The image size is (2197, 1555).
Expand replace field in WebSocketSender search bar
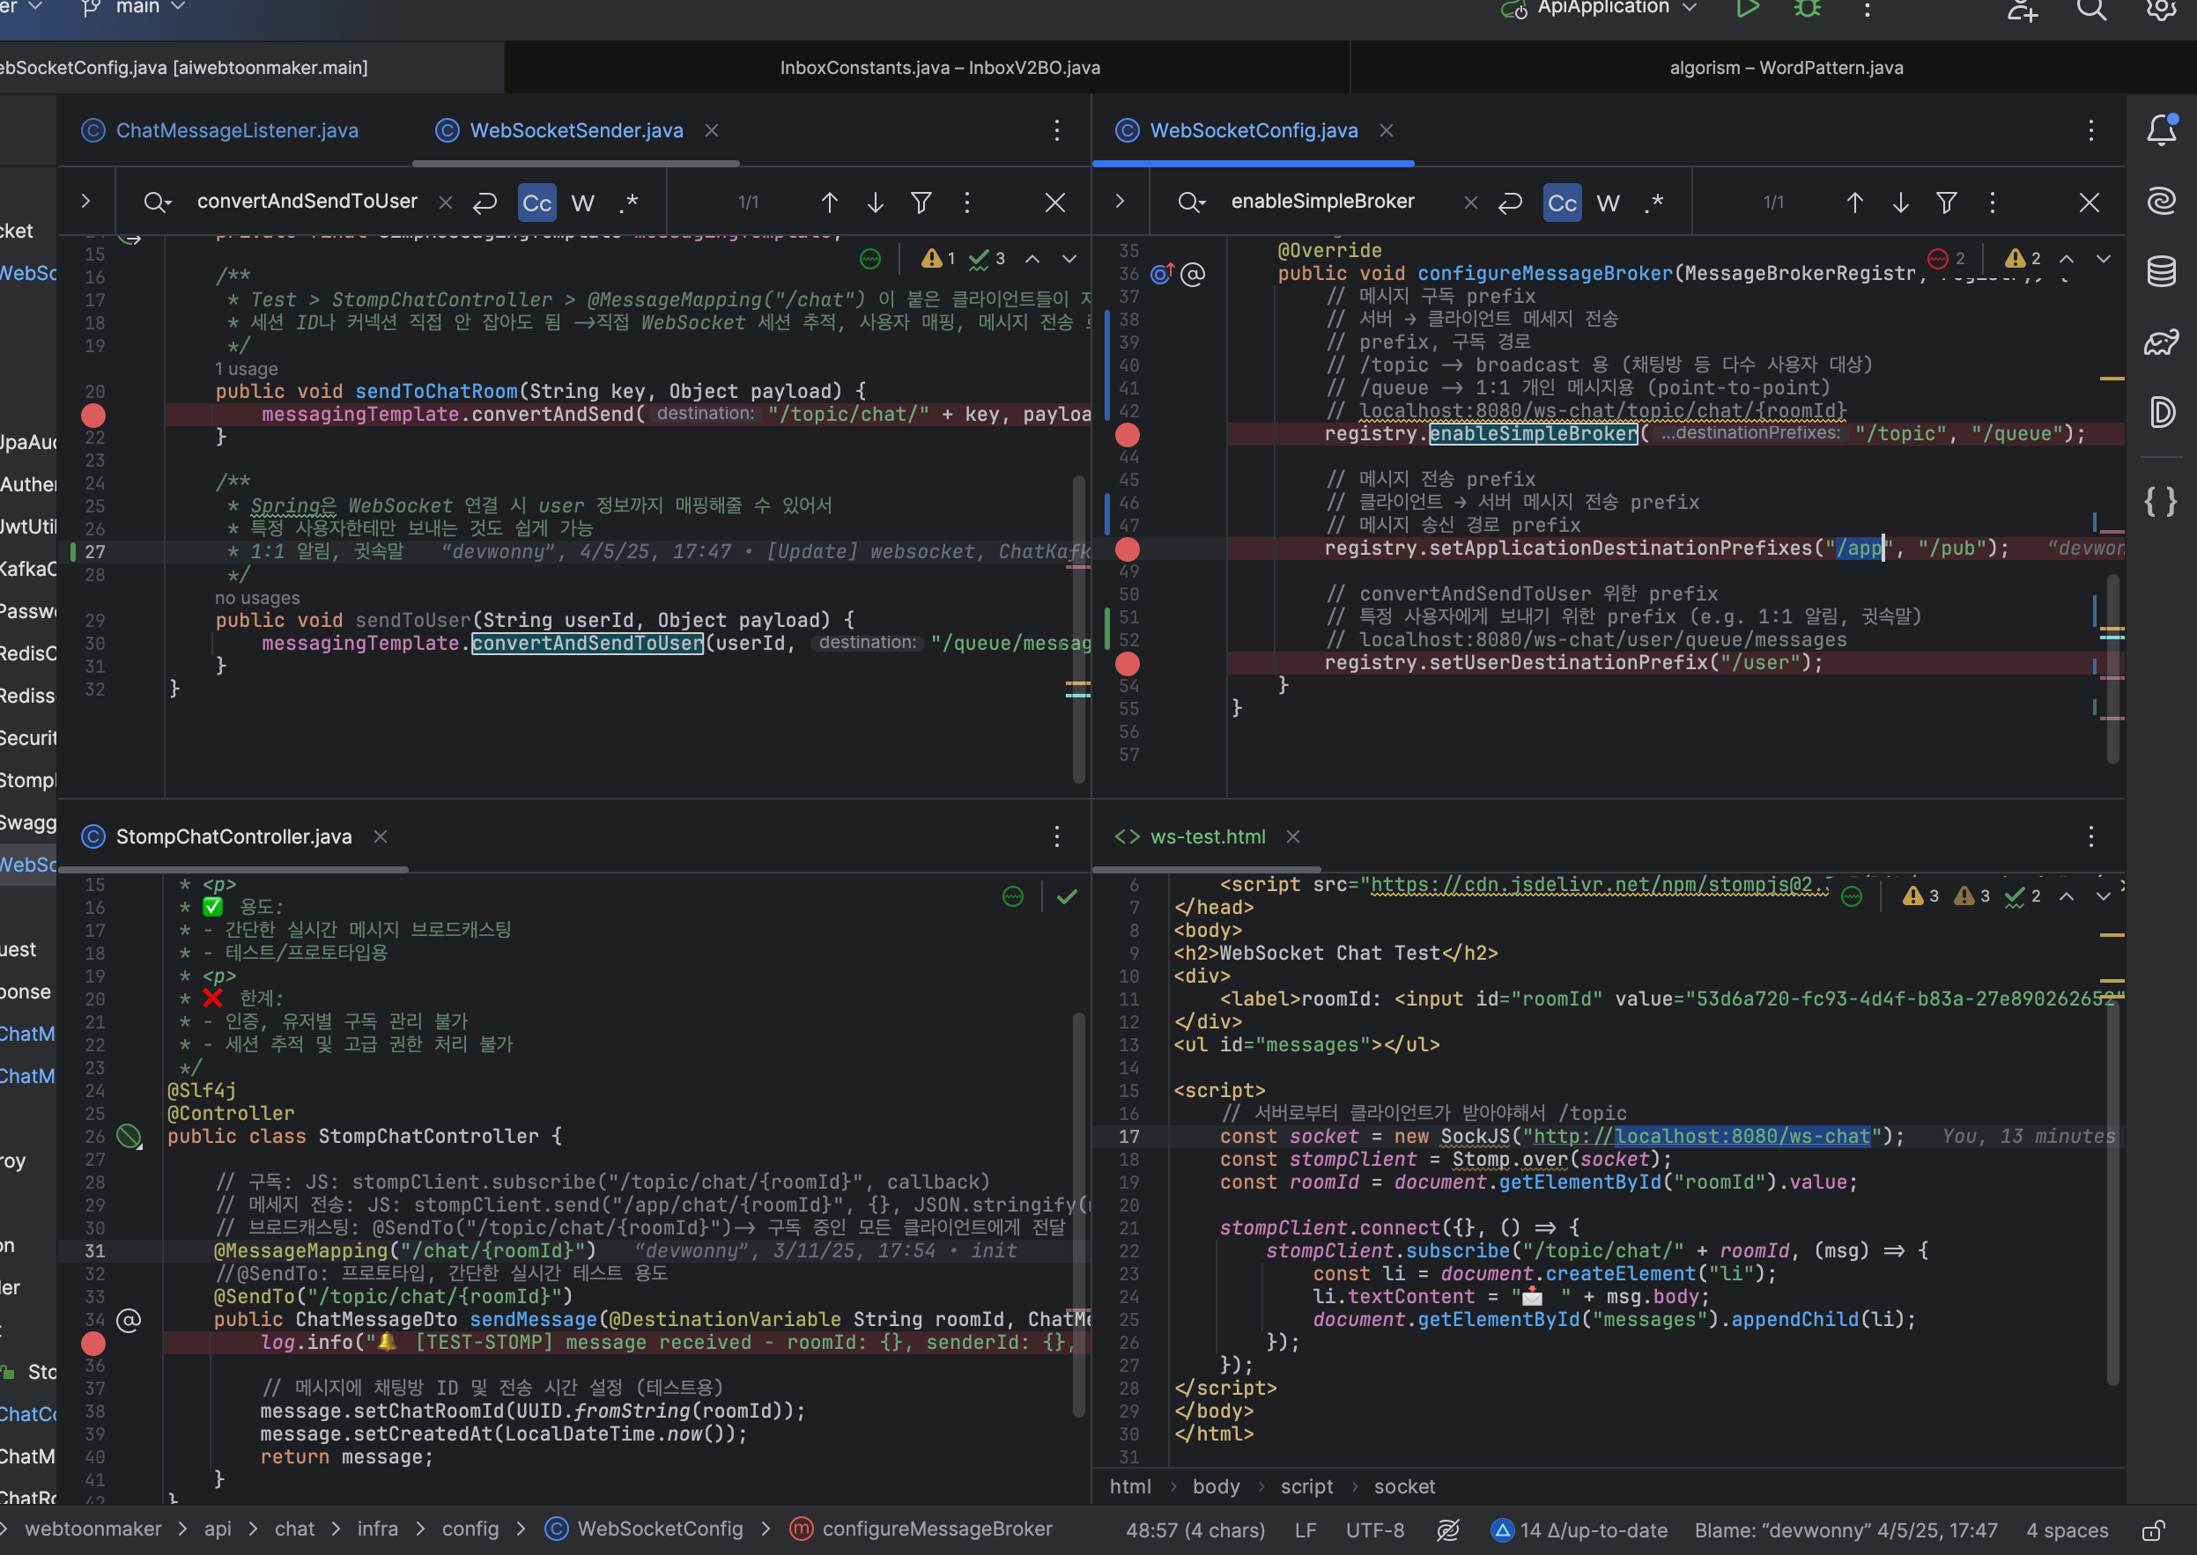coord(85,201)
